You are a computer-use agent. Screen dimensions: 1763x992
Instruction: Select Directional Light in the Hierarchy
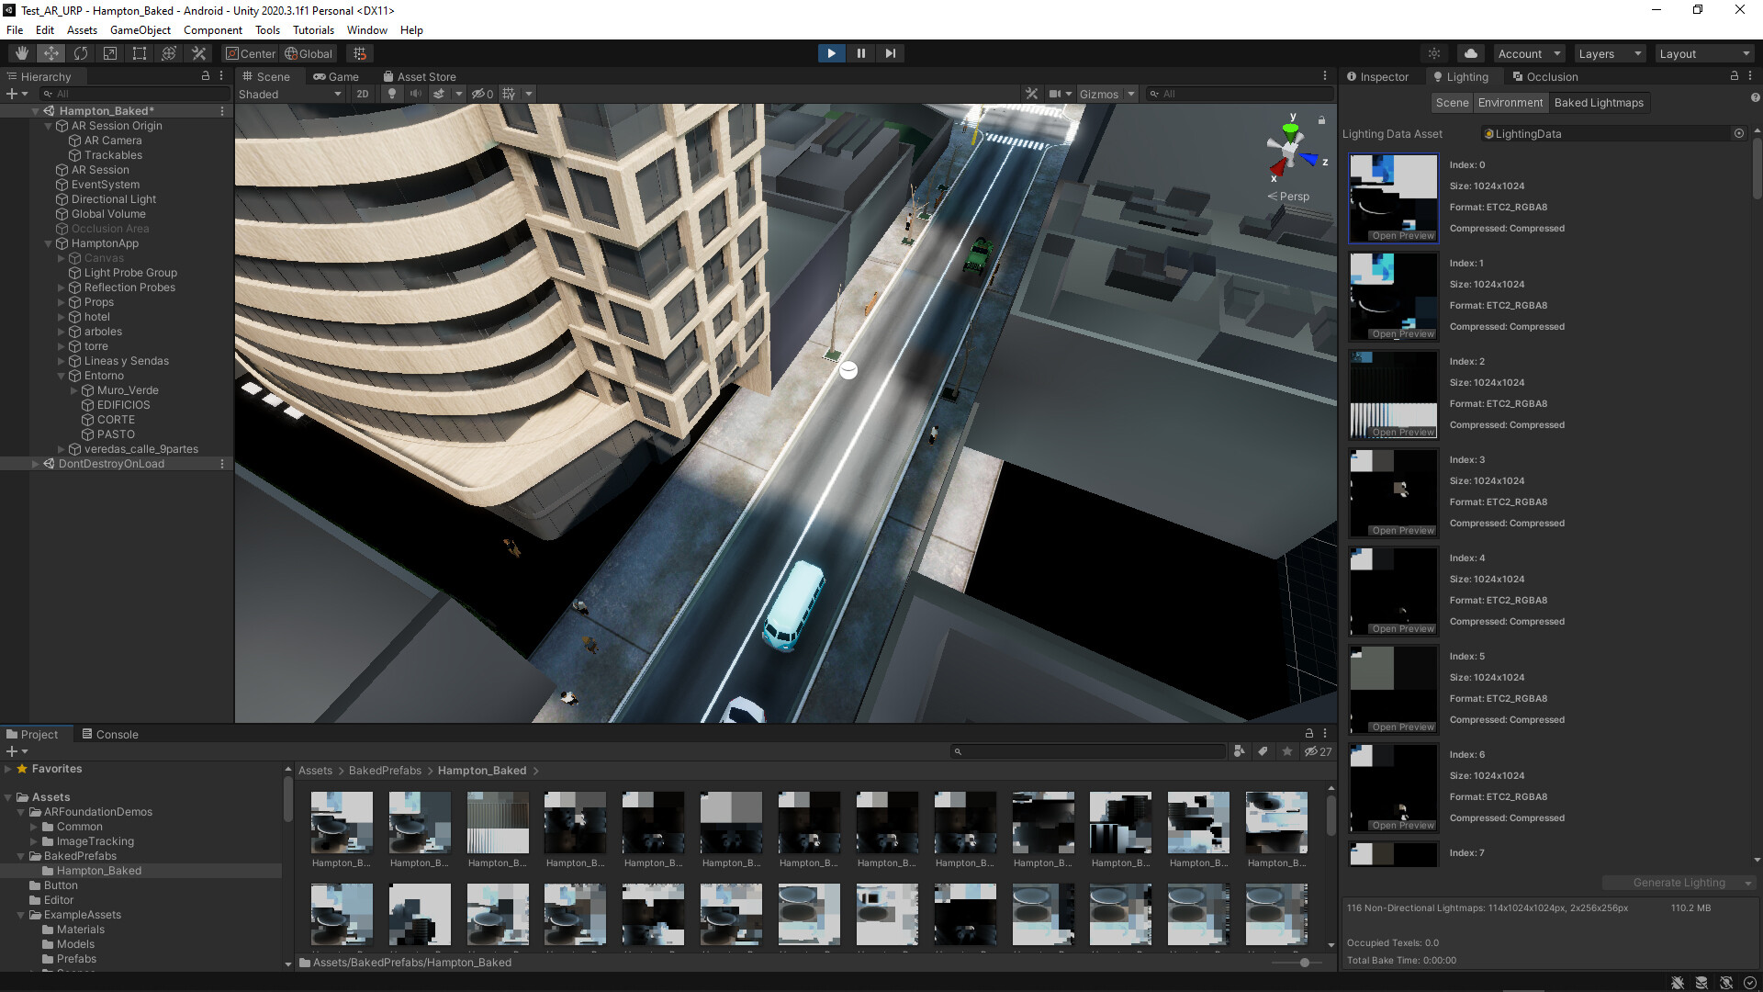click(113, 199)
